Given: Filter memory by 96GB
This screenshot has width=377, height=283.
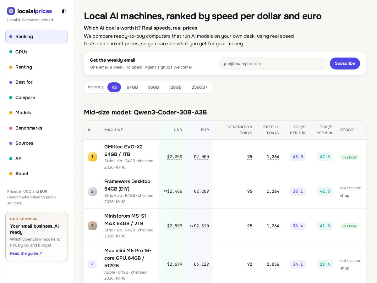Looking at the screenshot, I should tap(153, 87).
